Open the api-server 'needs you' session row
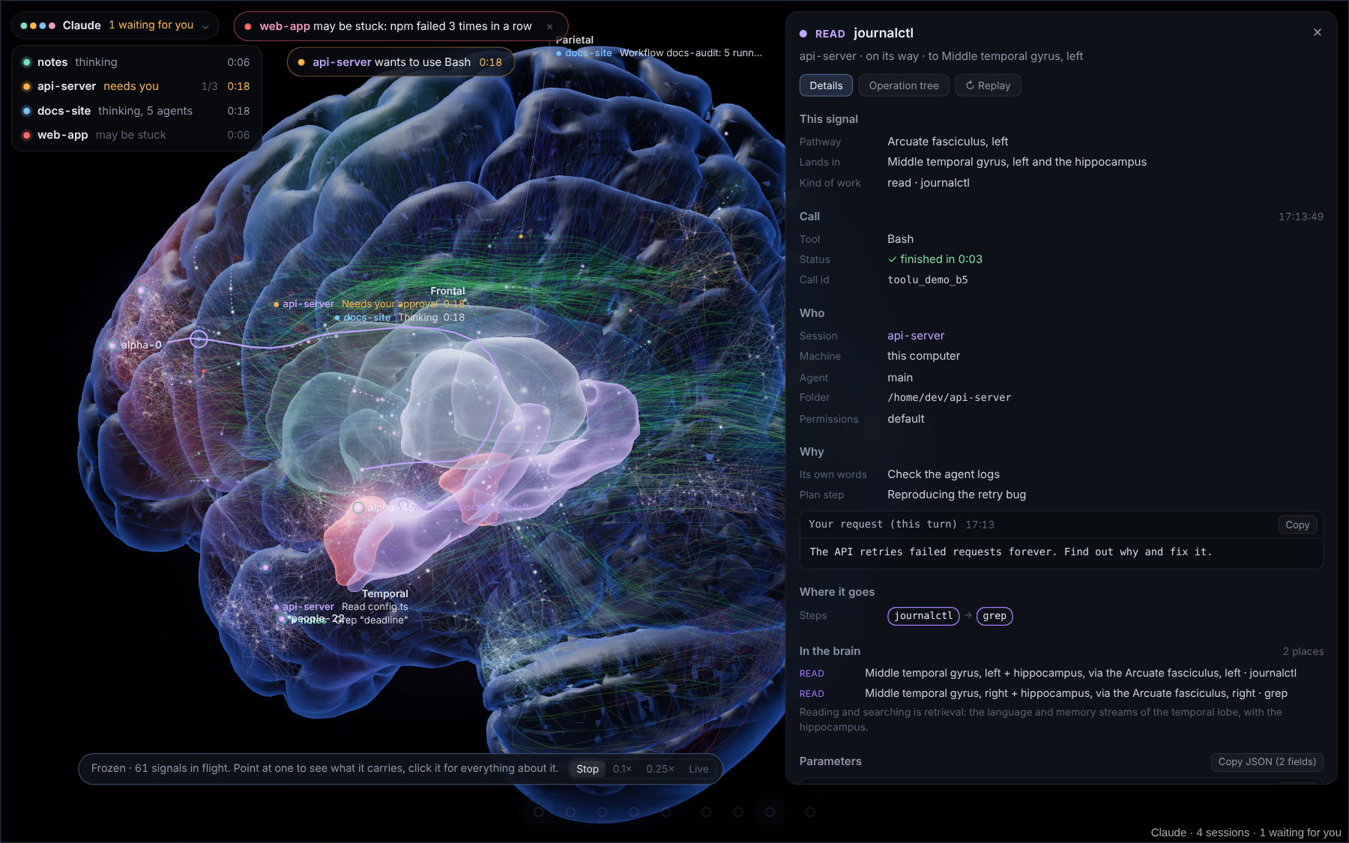Viewport: 1349px width, 843px height. pos(136,86)
